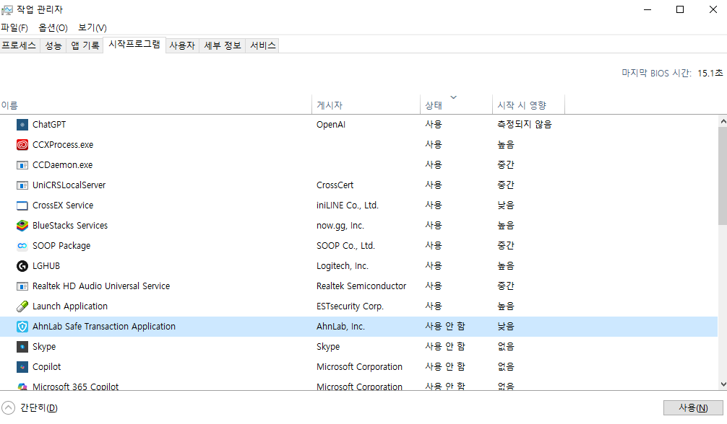The image size is (727, 424).
Task: Sort by the 이름 column header
Action: [x=156, y=105]
